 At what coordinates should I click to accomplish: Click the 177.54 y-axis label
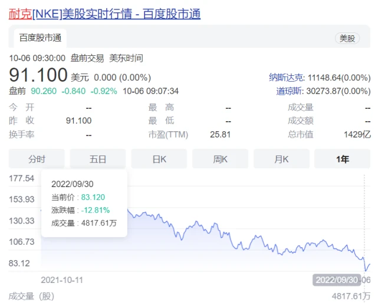coord(22,178)
